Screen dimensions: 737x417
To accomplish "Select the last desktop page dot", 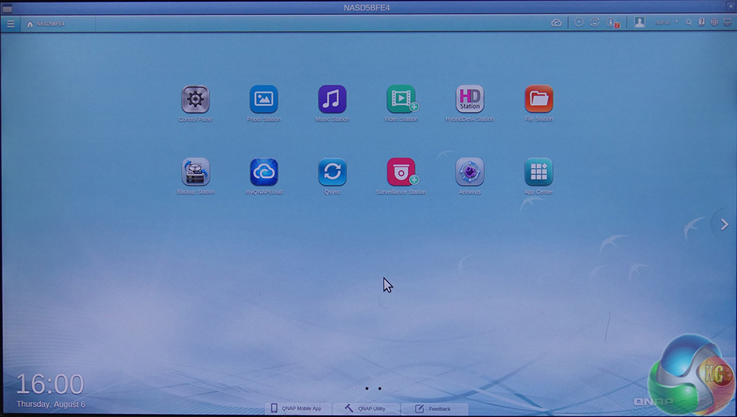I will point(380,388).
